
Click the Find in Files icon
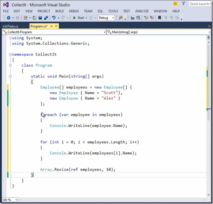click(x=121, y=18)
